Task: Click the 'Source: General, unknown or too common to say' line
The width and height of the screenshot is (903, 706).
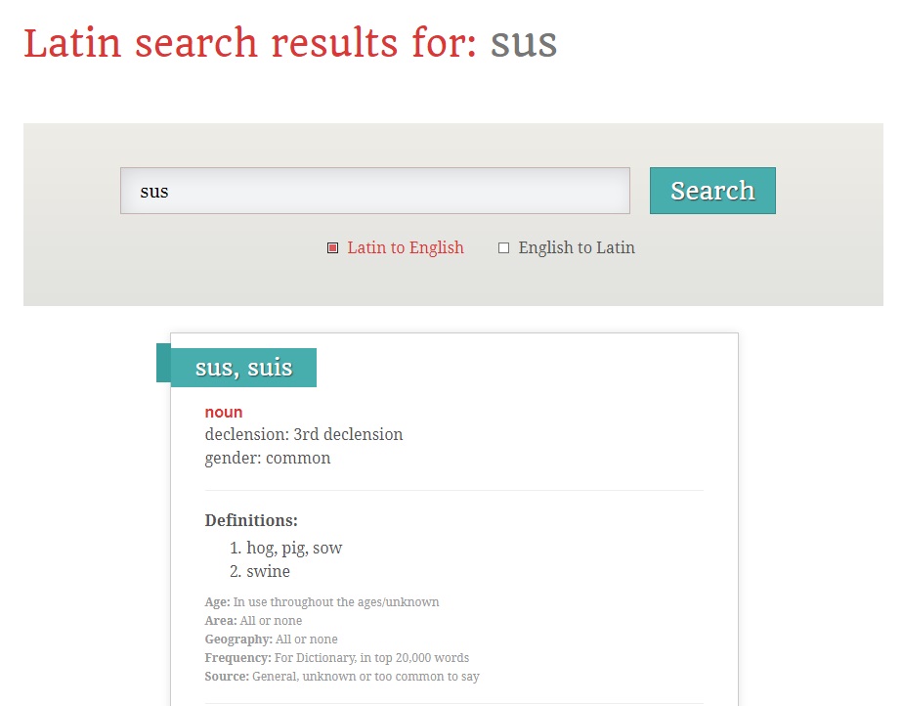Action: tap(342, 677)
